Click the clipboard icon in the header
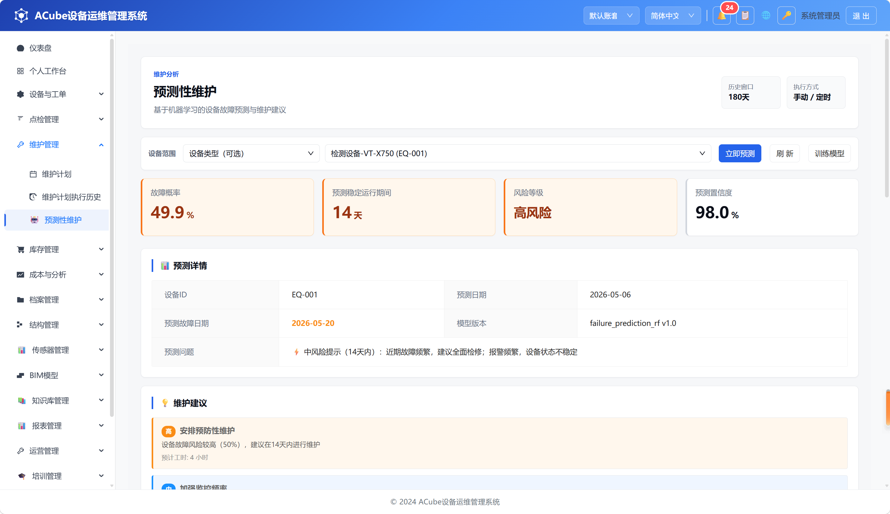This screenshot has height=514, width=890. point(745,16)
